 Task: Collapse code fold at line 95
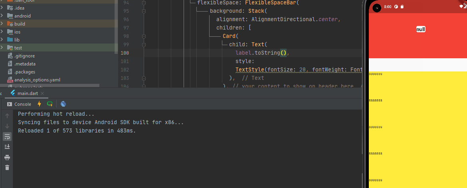[x=144, y=11]
